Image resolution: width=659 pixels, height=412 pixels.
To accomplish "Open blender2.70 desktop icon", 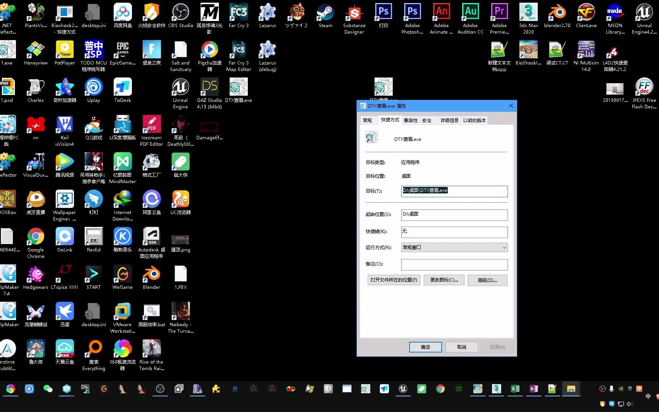I will [x=557, y=16].
